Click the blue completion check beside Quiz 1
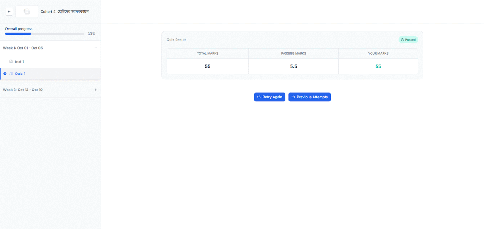The height and width of the screenshot is (229, 484). [x=4, y=74]
